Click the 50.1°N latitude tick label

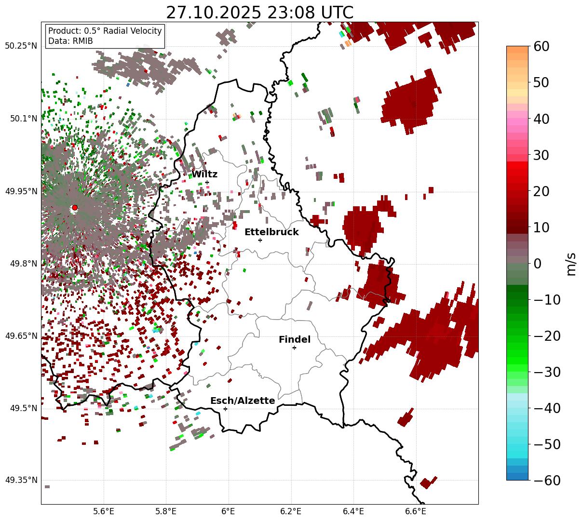23,119
